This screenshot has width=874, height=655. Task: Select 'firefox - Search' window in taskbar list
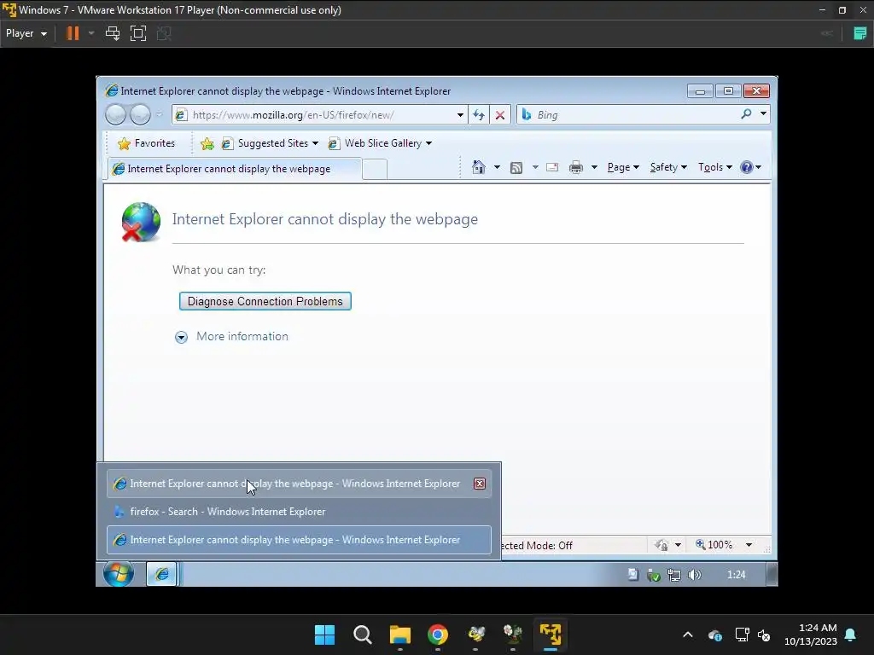point(299,512)
